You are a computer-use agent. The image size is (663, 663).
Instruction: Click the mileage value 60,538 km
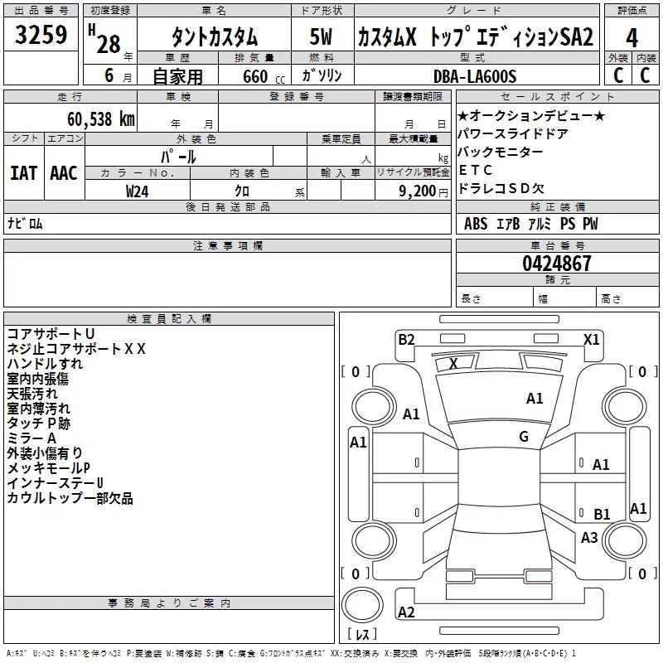pyautogui.click(x=91, y=120)
